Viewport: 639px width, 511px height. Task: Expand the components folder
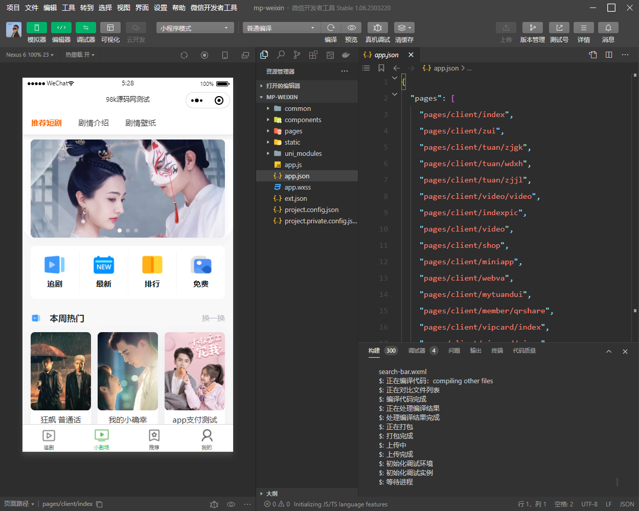(303, 120)
